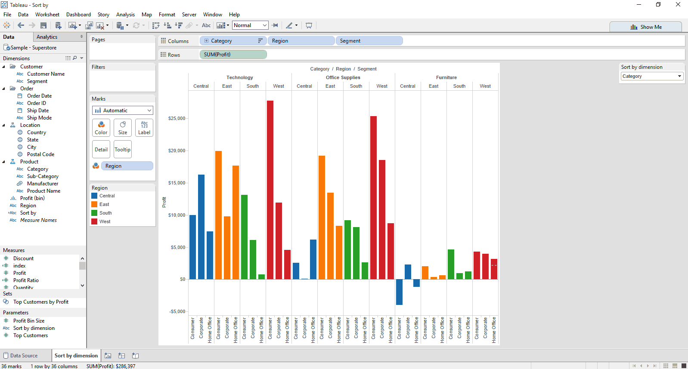Click the Presentation Mode icon
This screenshot has height=369, width=688.
click(309, 25)
